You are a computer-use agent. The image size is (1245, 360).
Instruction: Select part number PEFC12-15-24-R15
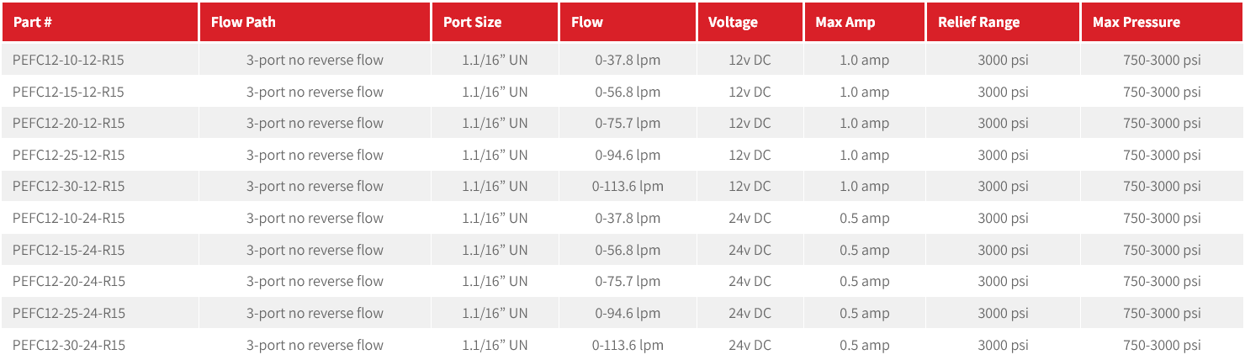tap(68, 250)
